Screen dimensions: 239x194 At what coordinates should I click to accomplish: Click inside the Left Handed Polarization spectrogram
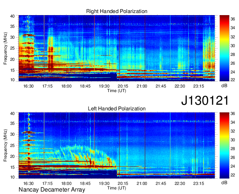117,145
